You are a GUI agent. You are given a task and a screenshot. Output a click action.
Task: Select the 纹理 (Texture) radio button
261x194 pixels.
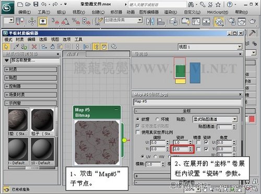(x=138, y=119)
